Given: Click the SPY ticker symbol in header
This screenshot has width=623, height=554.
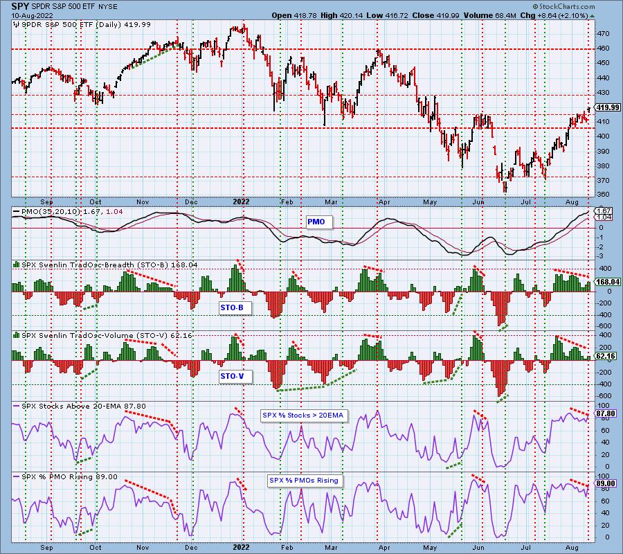Looking at the screenshot, I should pyautogui.click(x=20, y=6).
